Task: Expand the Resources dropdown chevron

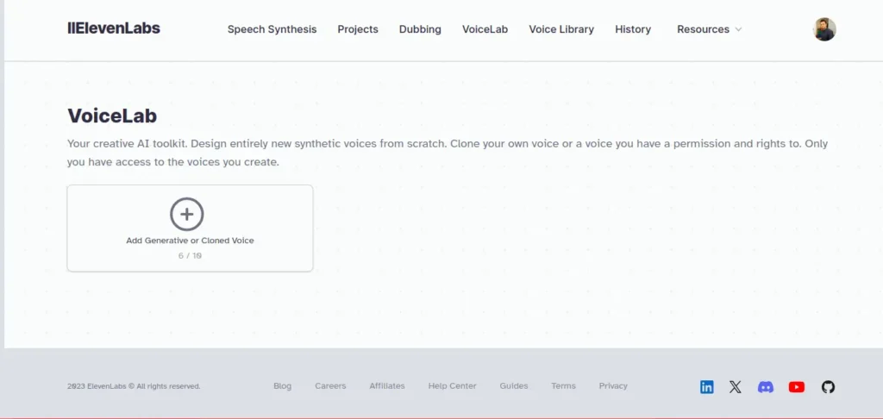Action: click(738, 29)
